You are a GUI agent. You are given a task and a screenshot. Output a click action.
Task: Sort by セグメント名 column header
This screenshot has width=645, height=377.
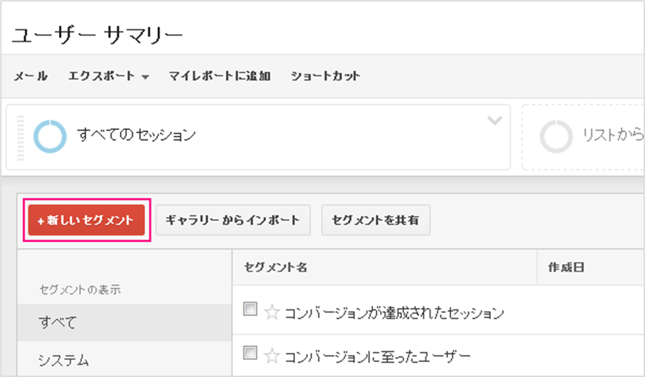[x=276, y=268]
